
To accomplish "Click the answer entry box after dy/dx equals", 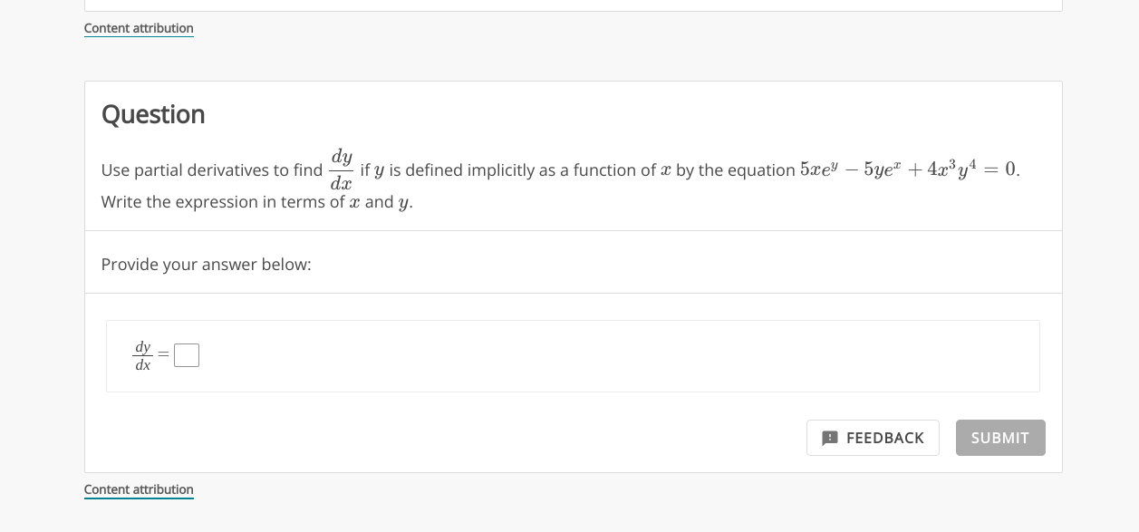I will coord(187,355).
